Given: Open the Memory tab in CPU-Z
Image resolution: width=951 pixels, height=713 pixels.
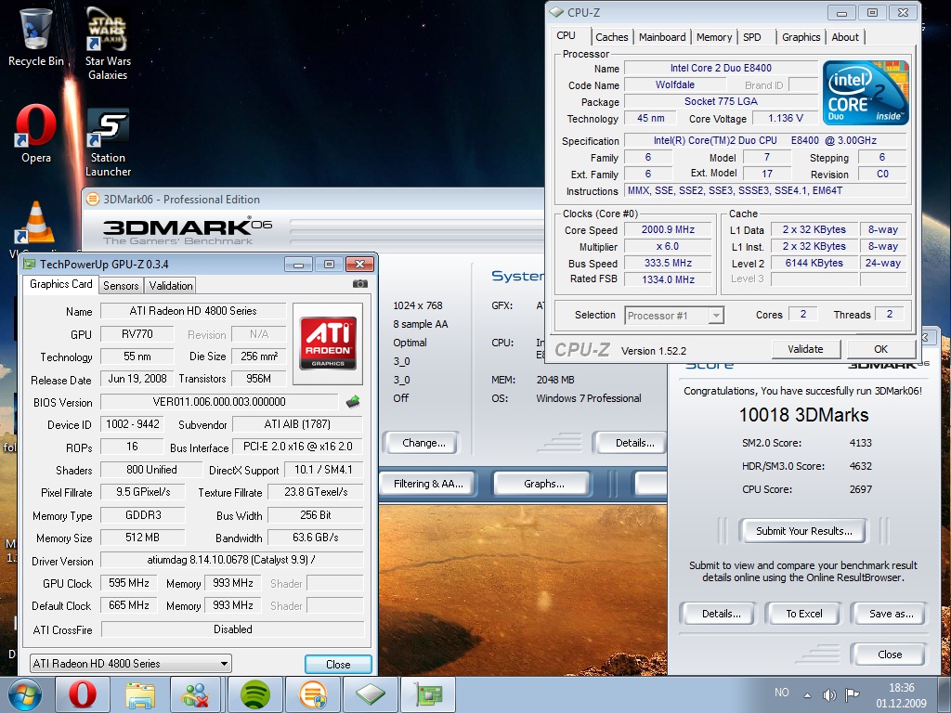Looking at the screenshot, I should (x=714, y=37).
